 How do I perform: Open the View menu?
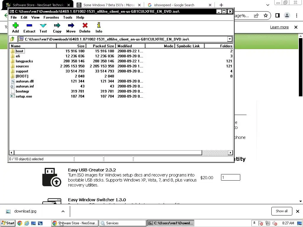point(36,17)
